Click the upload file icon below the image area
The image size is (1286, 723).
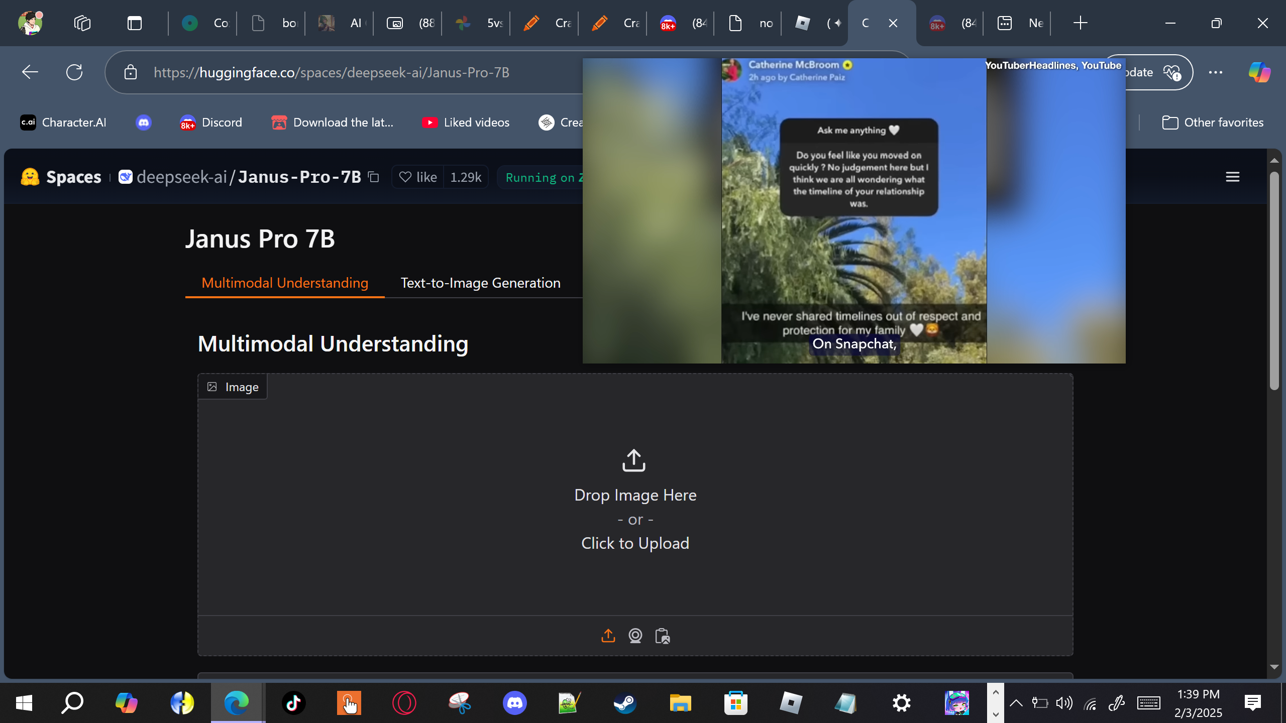click(608, 636)
